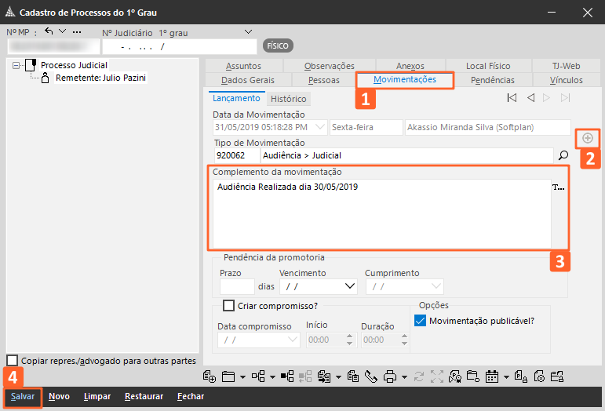The width and height of the screenshot is (605, 411).
Task: Click the undo arrow beside Nº MP
Action: tap(49, 31)
